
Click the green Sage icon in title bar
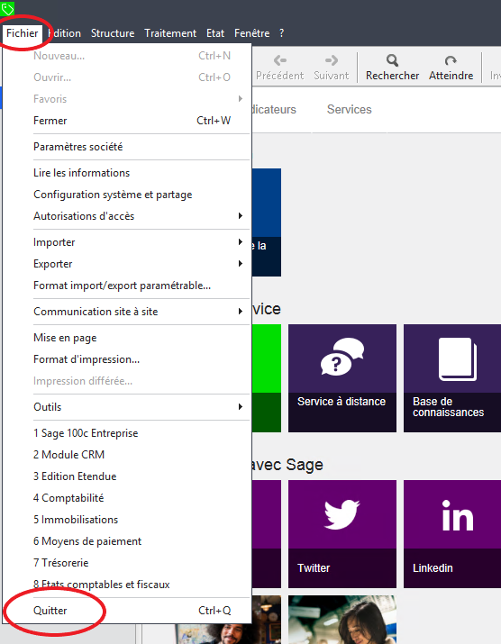[x=7, y=8]
